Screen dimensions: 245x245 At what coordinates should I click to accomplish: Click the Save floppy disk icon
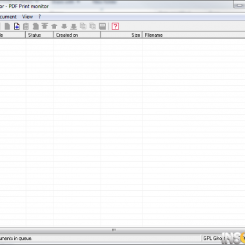[103, 26]
